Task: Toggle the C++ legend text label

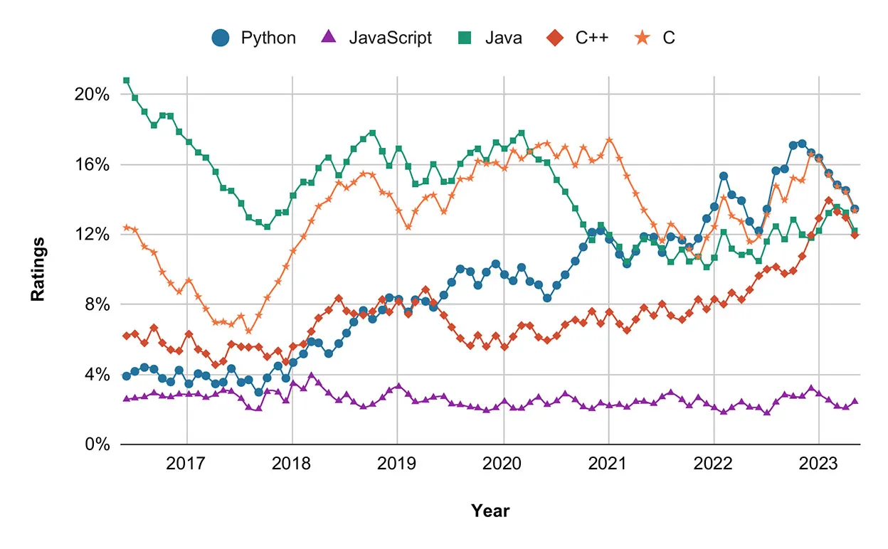Action: (x=592, y=38)
